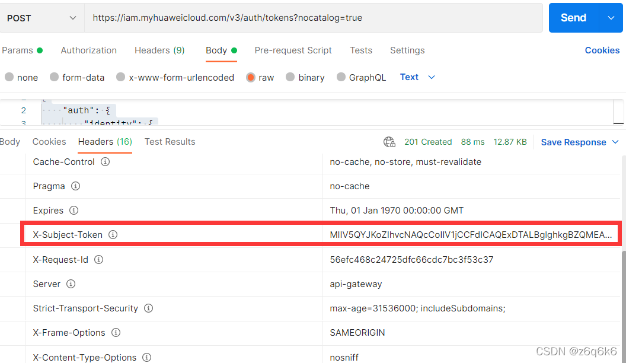Click the Cache-Control value text
Image resolution: width=626 pixels, height=363 pixels.
(405, 162)
